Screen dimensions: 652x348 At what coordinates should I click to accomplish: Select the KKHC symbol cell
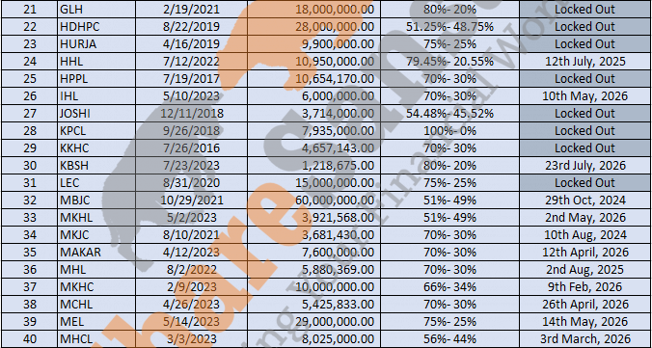pyautogui.click(x=96, y=148)
